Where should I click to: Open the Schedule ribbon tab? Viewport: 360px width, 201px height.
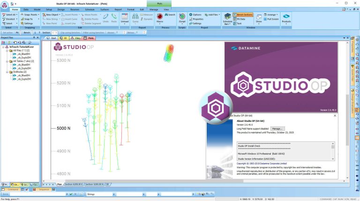click(x=90, y=9)
